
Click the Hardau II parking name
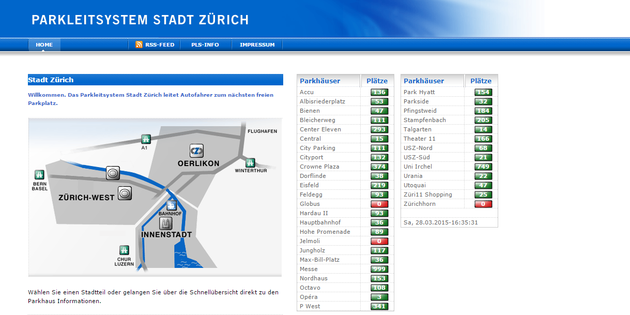[314, 213]
